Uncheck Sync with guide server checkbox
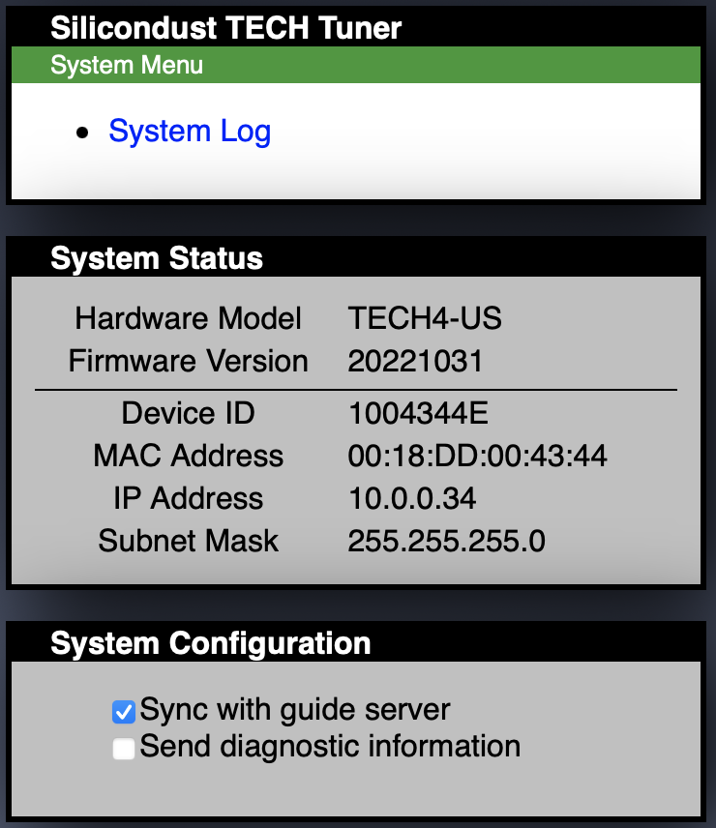This screenshot has height=828, width=716. [x=123, y=713]
